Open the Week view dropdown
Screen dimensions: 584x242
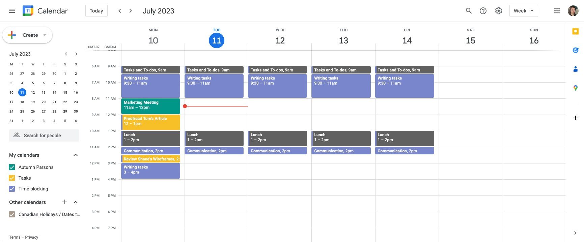pyautogui.click(x=523, y=11)
